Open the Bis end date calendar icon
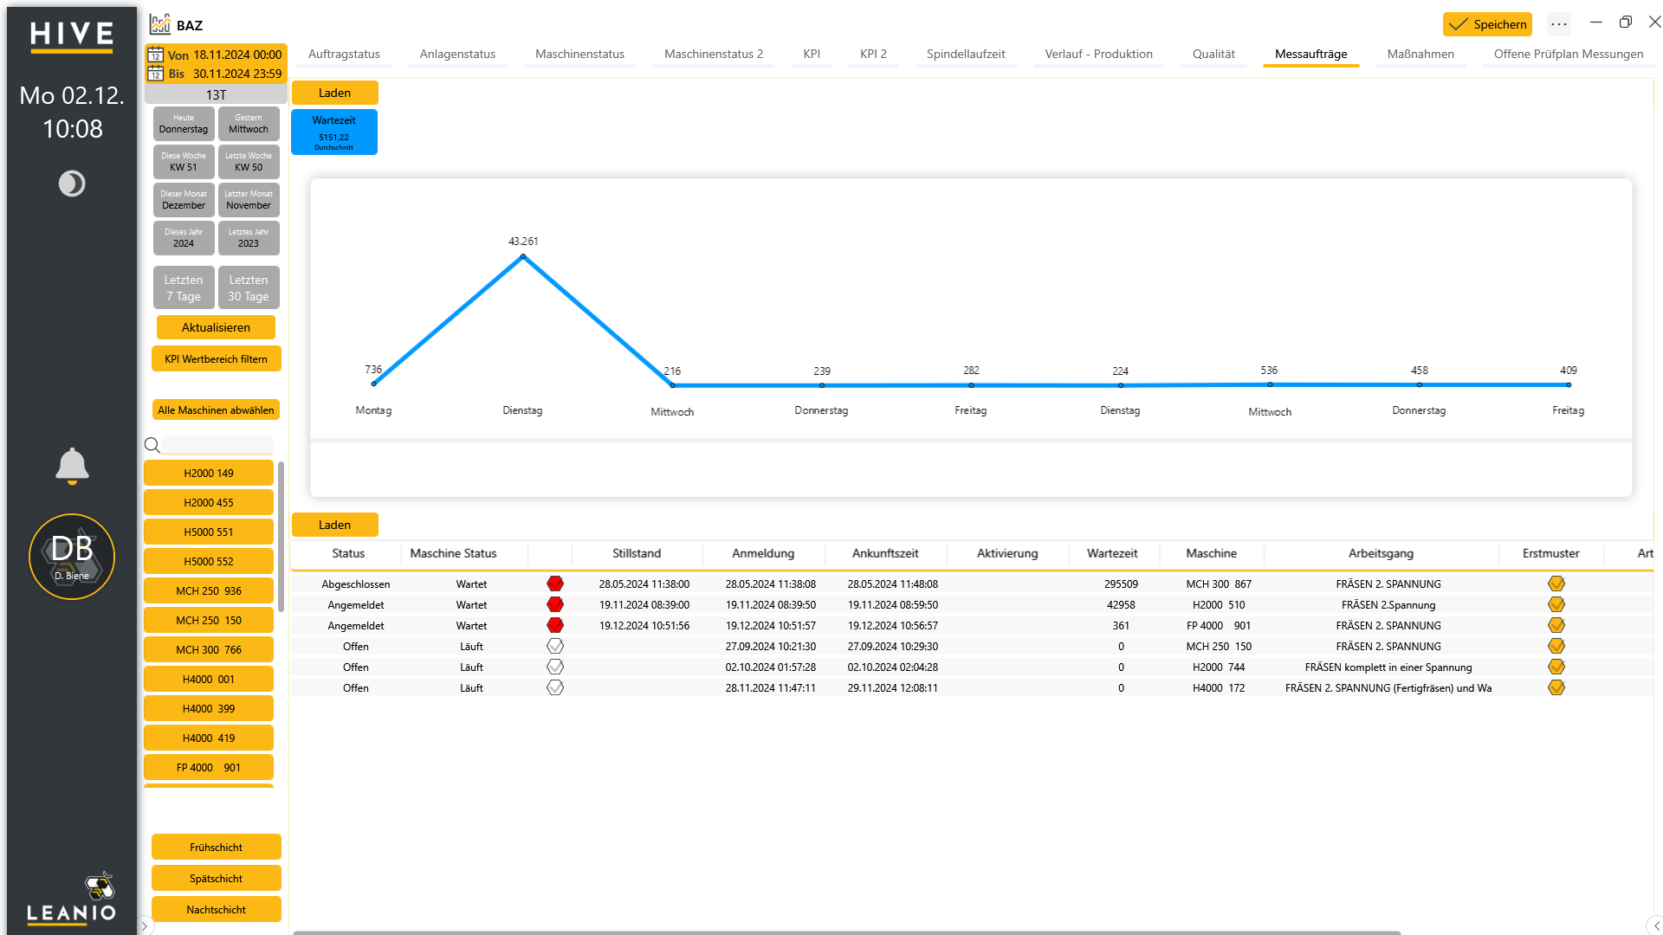 click(x=156, y=74)
